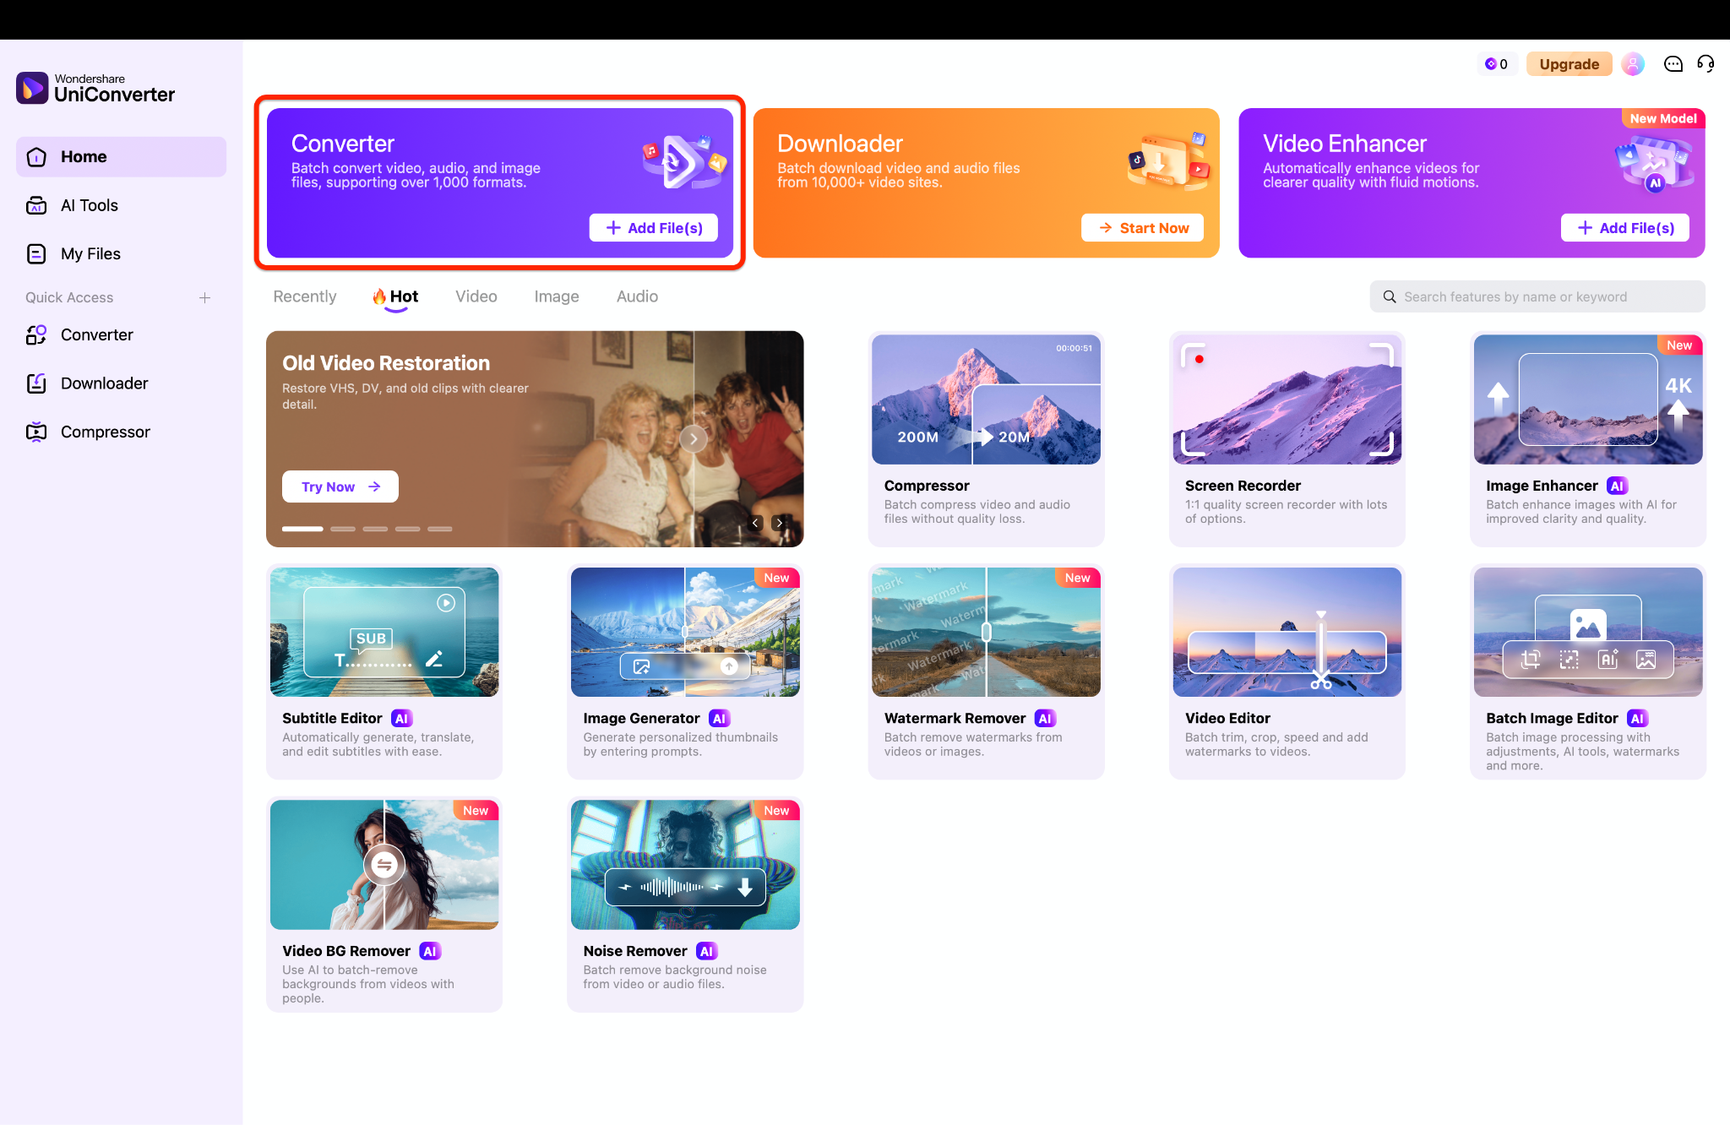This screenshot has width=1730, height=1125.
Task: Click the Video Editor title text
Action: click(x=1227, y=719)
